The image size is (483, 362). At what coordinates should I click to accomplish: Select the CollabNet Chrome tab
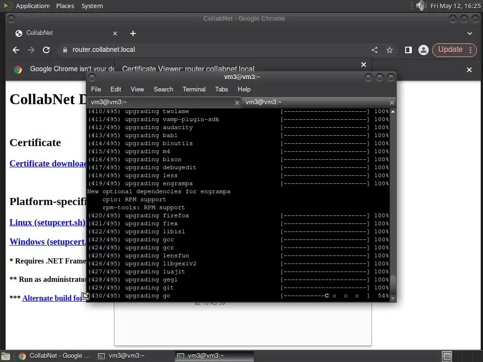(x=66, y=33)
